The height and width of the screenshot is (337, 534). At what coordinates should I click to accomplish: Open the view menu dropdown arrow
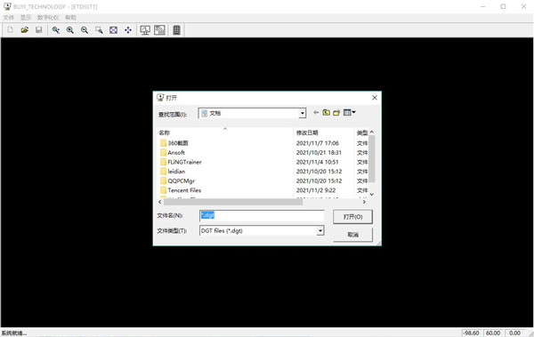point(353,112)
